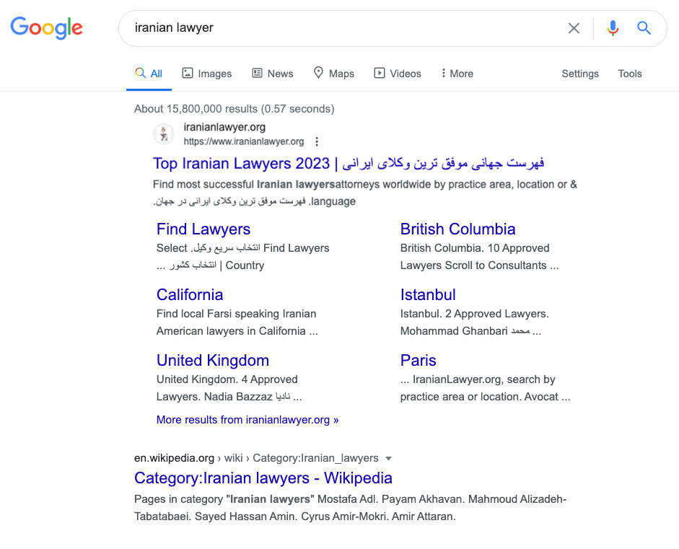Viewport: 679px width, 549px height.
Task: Click the snippet 'Istanbul. 2 Approved Lawyers.'
Action: click(x=475, y=314)
